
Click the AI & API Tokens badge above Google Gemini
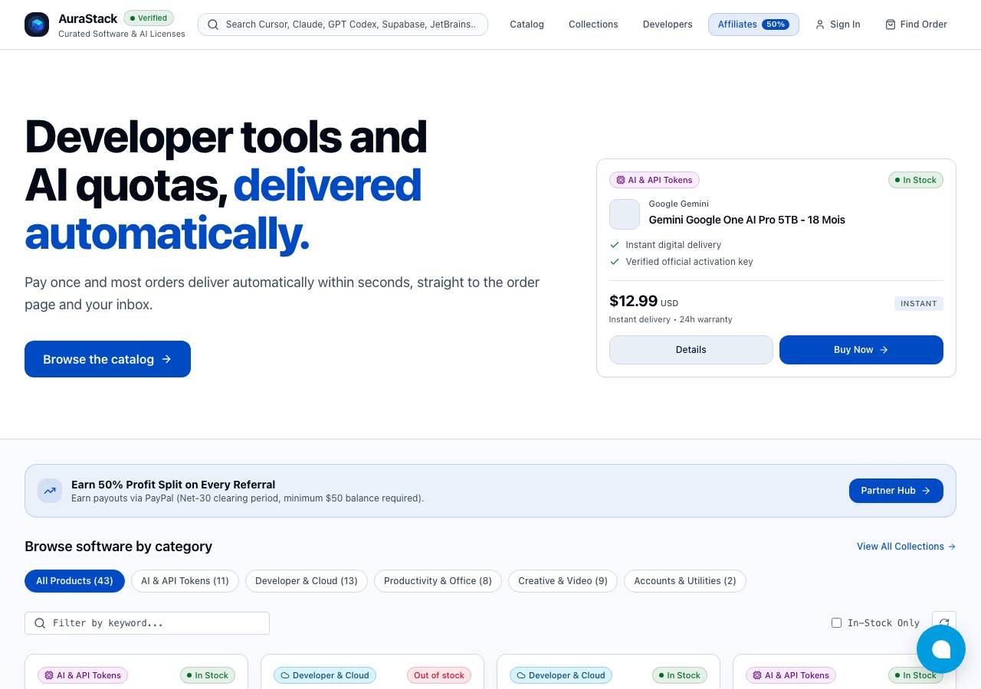click(655, 180)
